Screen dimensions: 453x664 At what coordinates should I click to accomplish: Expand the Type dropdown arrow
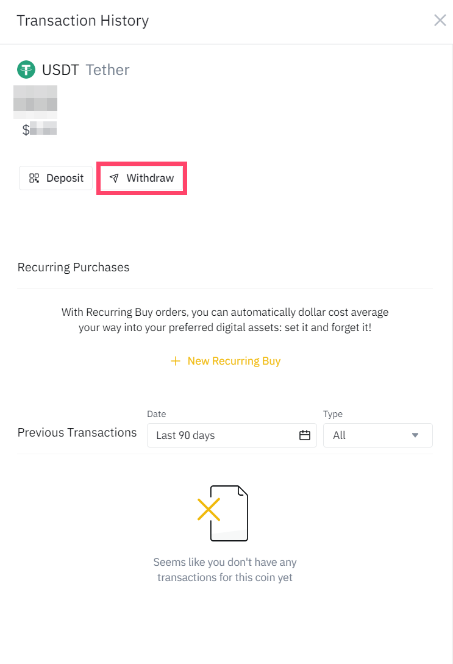point(415,435)
